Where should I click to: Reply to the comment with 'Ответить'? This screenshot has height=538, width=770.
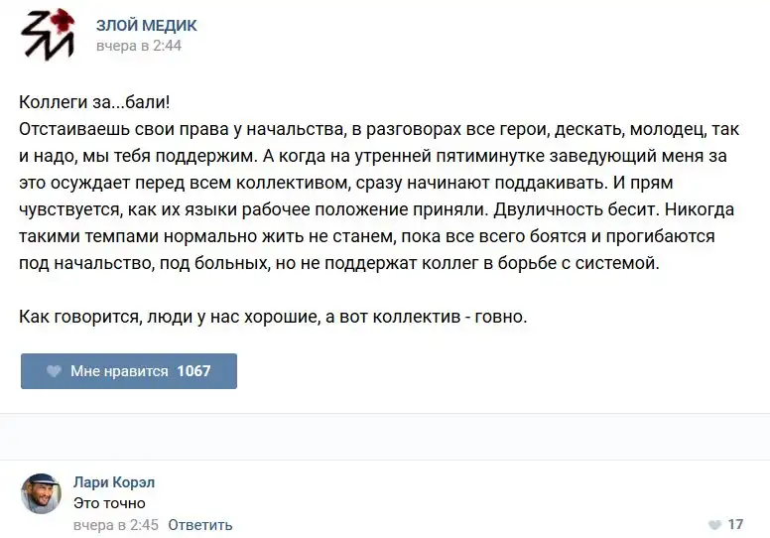[200, 525]
